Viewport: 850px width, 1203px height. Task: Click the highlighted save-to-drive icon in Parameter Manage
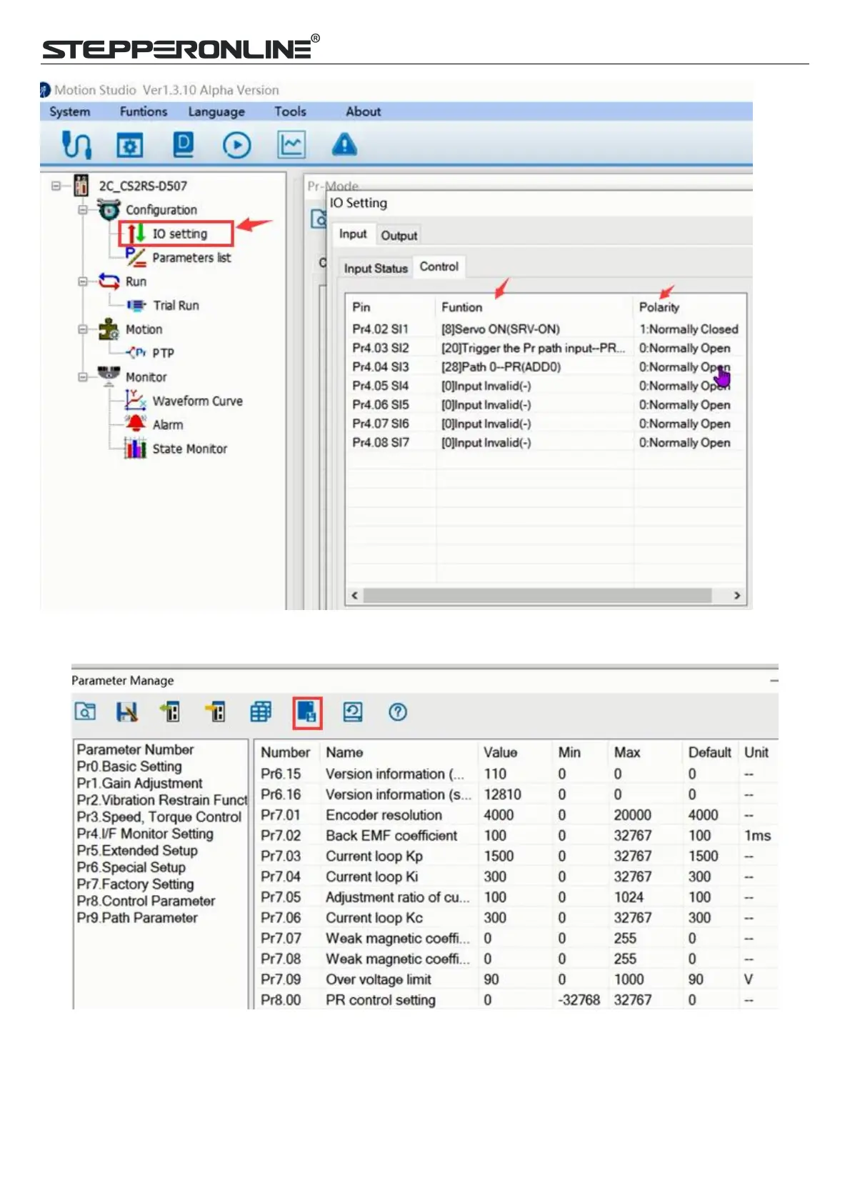tap(307, 712)
